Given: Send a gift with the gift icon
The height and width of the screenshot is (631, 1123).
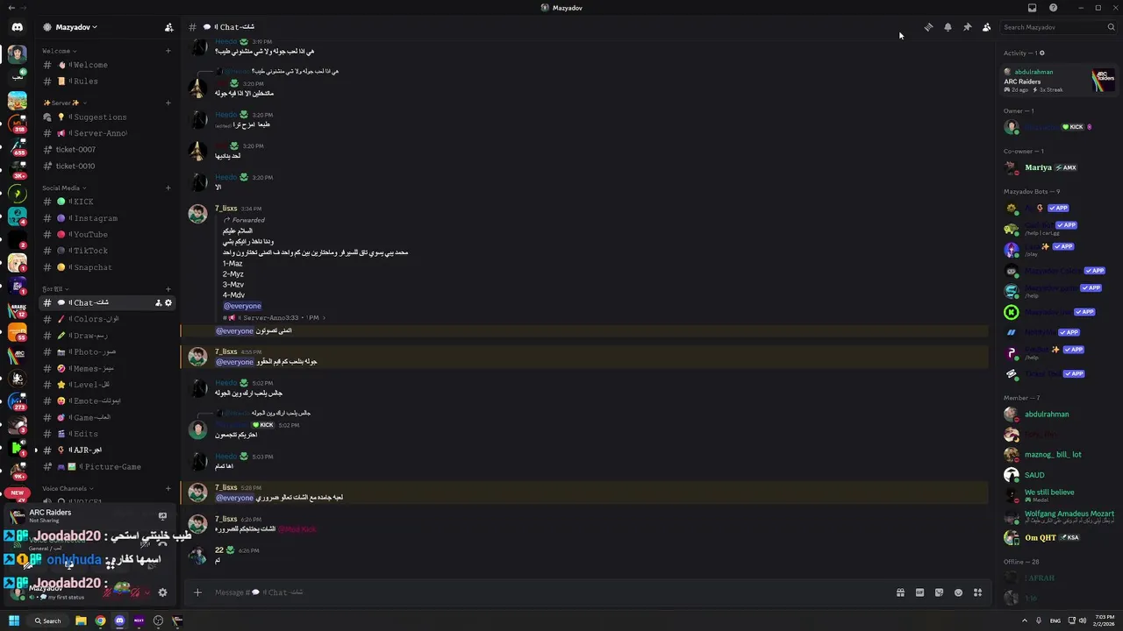Looking at the screenshot, I should pos(900,592).
